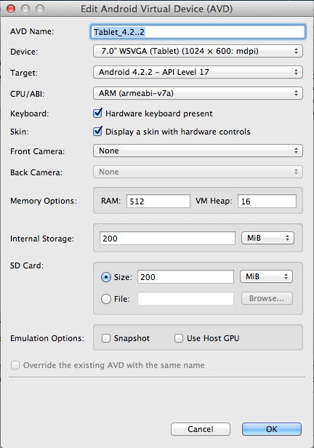Uncheck Hardware keyboard present checkbox
Viewport: 314px width, 448px height.
click(x=97, y=113)
